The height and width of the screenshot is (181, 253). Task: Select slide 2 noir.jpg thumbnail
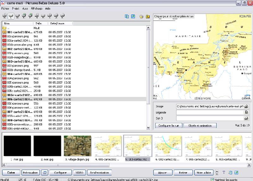47,146
